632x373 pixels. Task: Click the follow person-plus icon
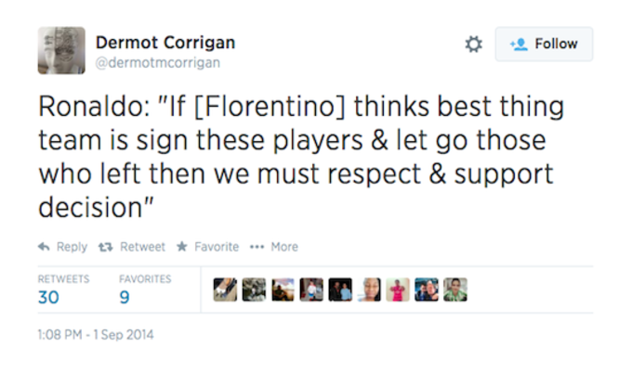point(519,44)
